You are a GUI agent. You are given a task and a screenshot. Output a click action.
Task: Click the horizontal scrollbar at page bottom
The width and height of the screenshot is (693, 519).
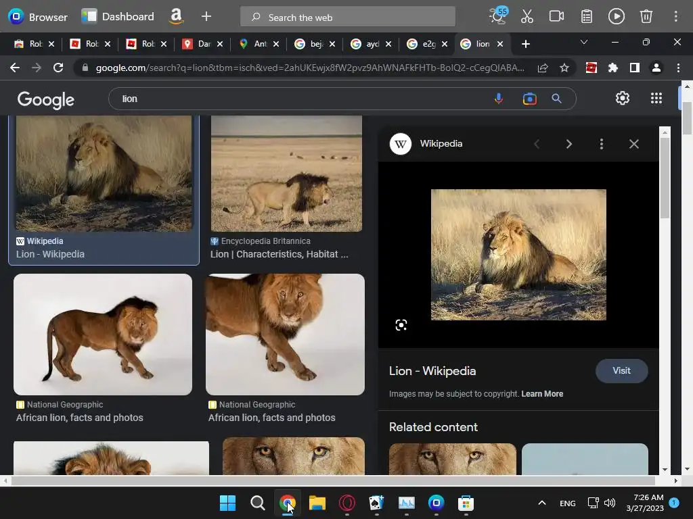point(332,480)
